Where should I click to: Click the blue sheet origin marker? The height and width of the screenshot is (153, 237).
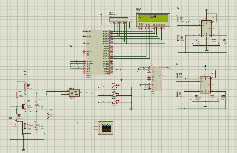click(x=121, y=80)
